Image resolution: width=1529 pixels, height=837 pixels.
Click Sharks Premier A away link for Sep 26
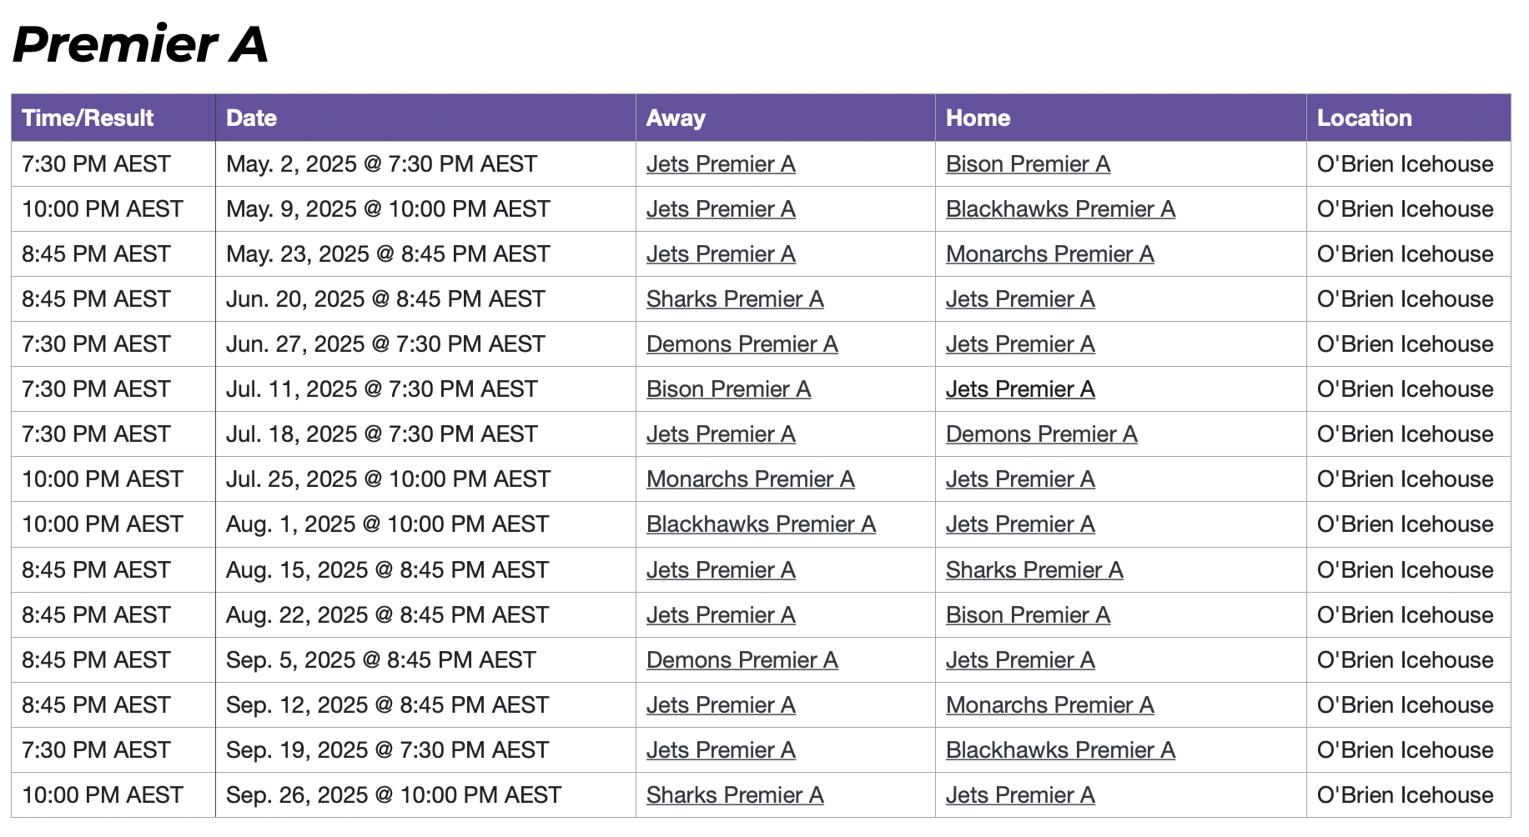coord(735,795)
